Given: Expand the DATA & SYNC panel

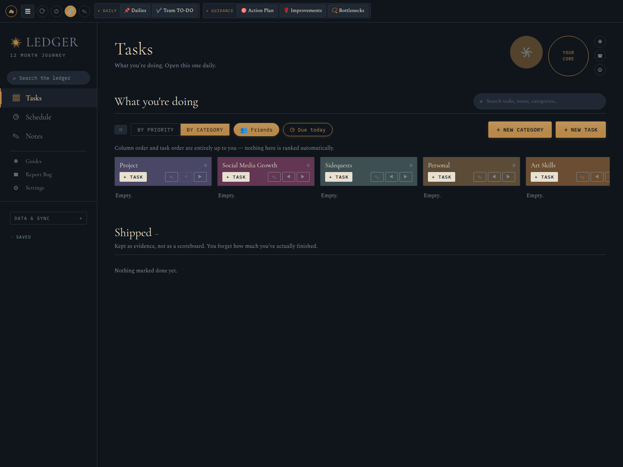Looking at the screenshot, I should (x=48, y=218).
